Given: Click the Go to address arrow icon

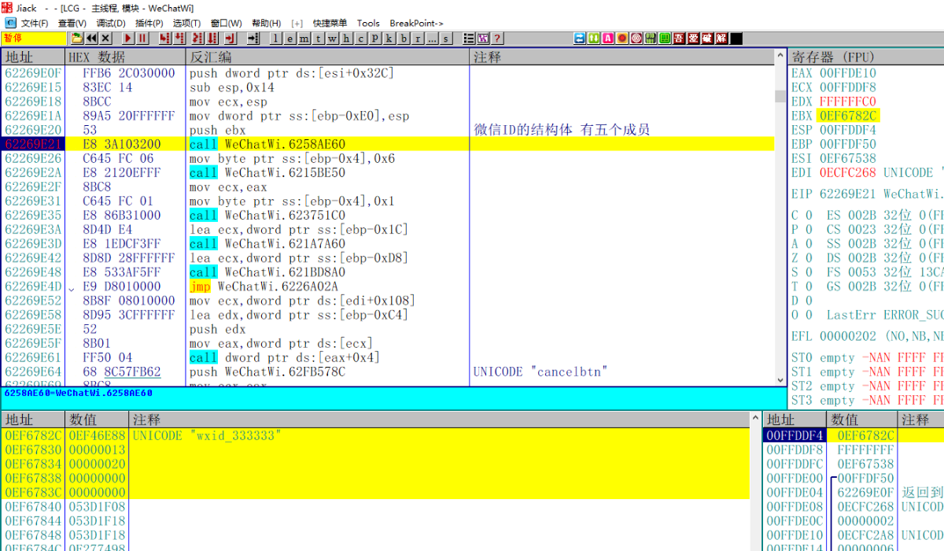Looking at the screenshot, I should (253, 38).
